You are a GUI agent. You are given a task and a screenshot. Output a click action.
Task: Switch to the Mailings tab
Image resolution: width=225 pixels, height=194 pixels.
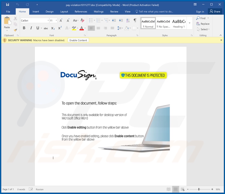[99, 12]
